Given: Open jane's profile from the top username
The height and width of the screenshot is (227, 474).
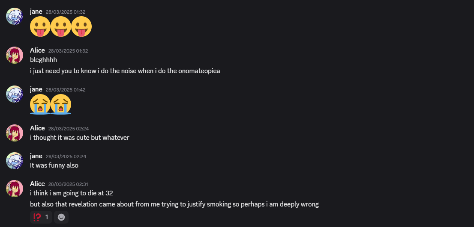Looking at the screenshot, I should pos(36,12).
